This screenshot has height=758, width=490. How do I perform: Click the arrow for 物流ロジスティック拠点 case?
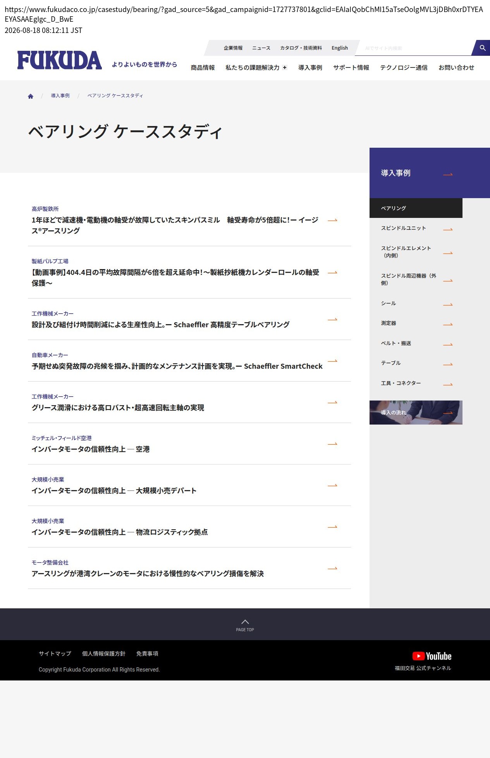[332, 527]
